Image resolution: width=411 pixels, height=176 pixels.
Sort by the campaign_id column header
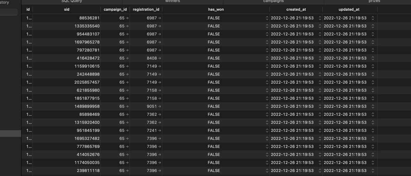115,10
